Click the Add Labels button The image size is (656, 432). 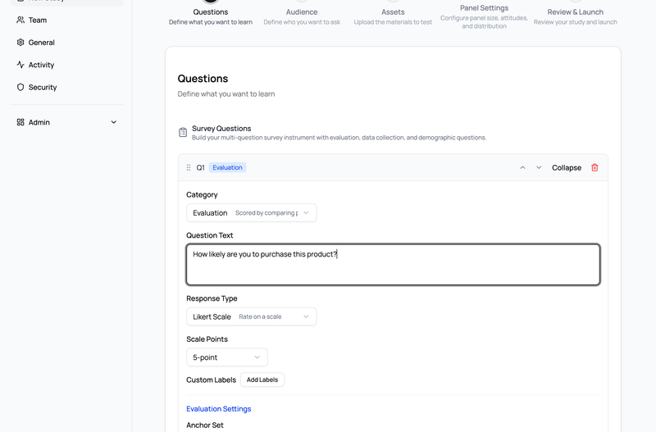262,380
